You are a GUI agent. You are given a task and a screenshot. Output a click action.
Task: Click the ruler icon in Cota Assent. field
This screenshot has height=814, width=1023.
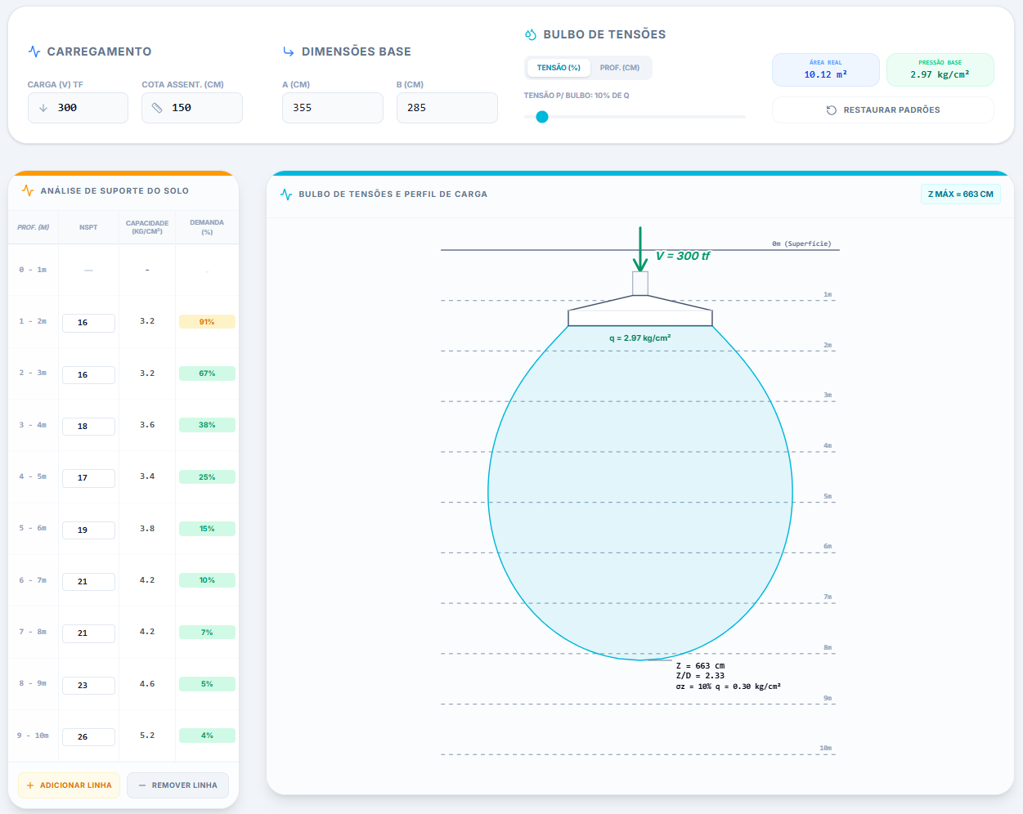157,108
